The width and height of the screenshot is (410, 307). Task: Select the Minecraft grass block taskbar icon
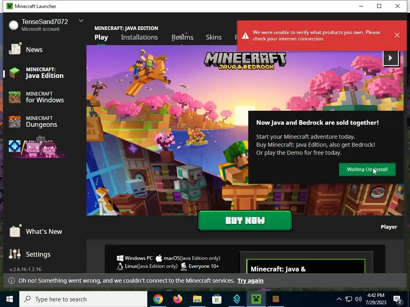pos(276,299)
